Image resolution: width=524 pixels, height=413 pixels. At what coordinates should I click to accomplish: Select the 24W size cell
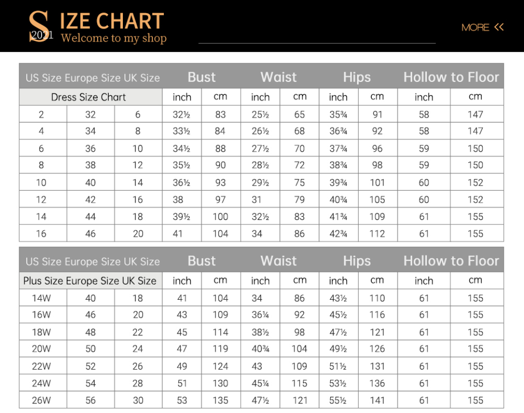click(x=41, y=383)
